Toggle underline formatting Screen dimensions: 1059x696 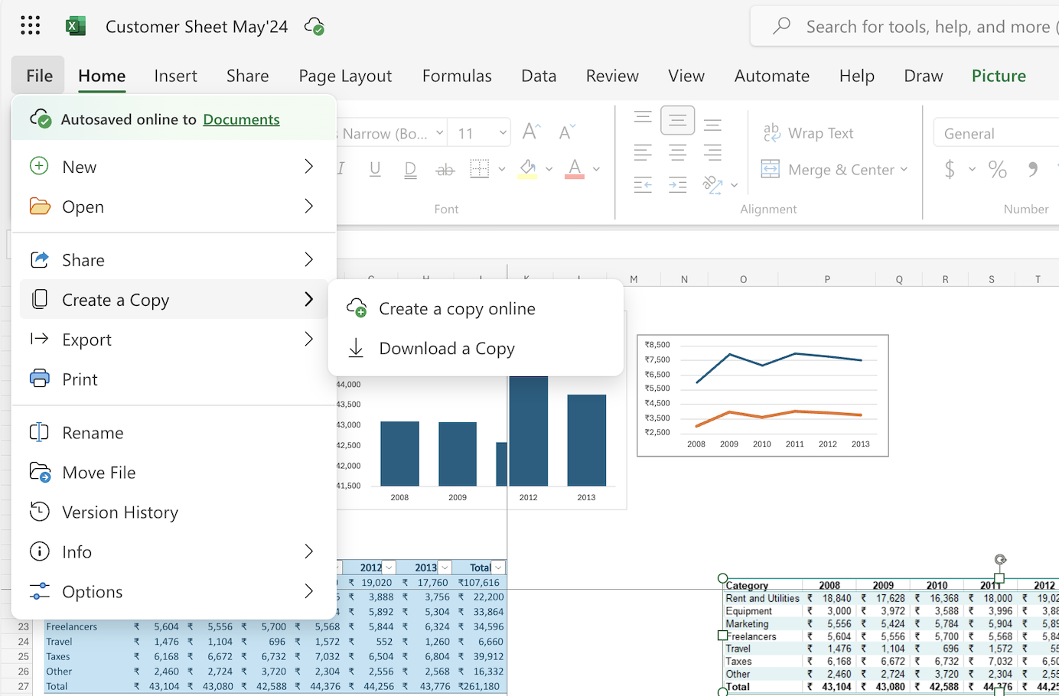pos(375,169)
